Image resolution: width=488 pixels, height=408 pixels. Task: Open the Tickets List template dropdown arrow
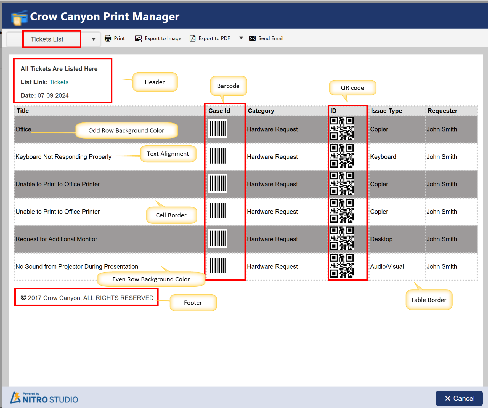[94, 39]
